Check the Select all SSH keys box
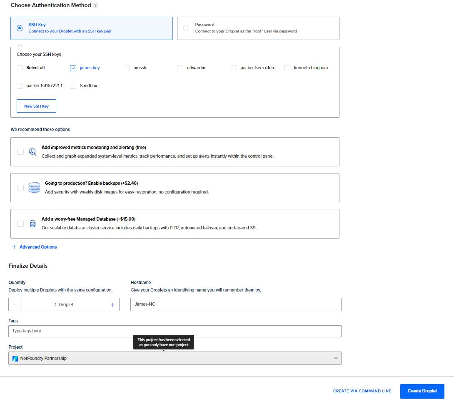 tap(20, 68)
